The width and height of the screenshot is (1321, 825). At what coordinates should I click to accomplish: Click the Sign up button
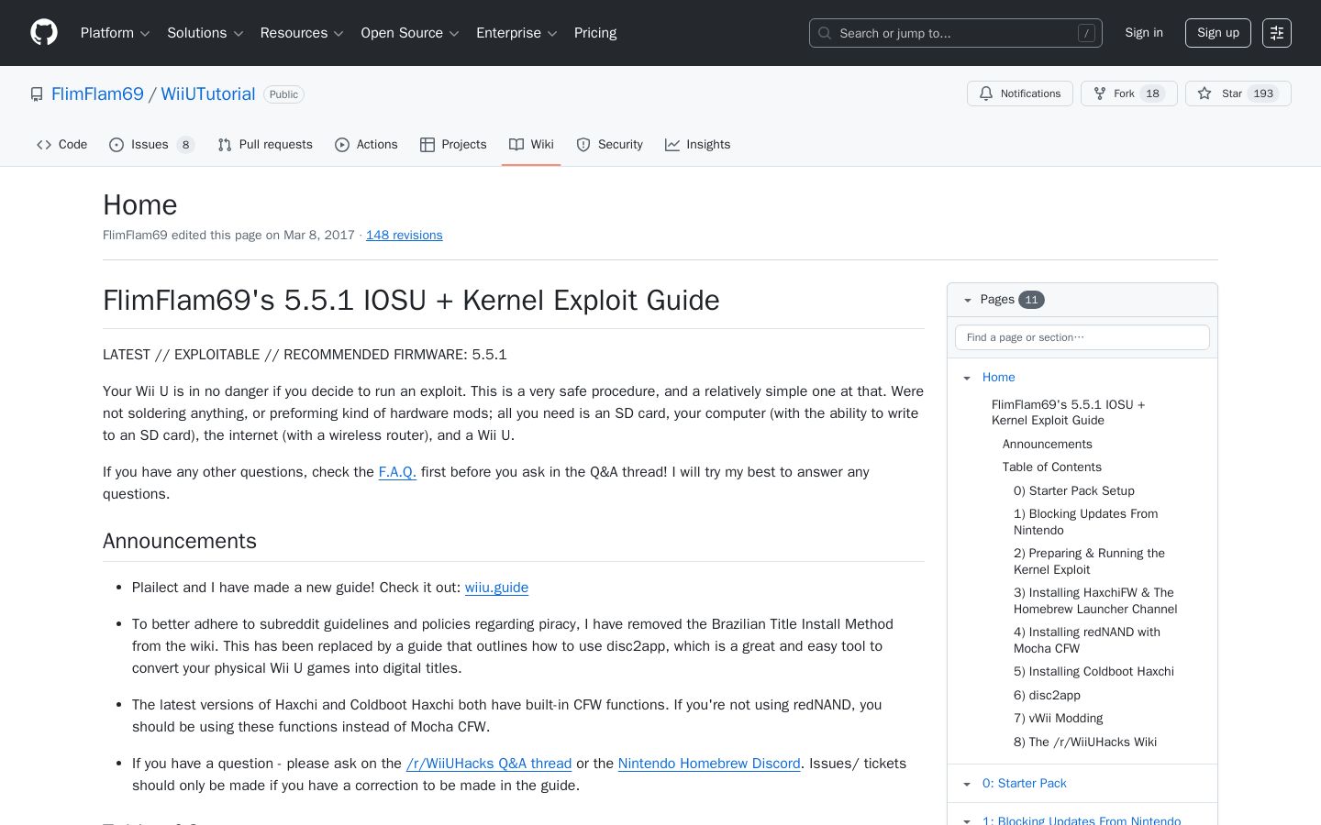tap(1218, 33)
